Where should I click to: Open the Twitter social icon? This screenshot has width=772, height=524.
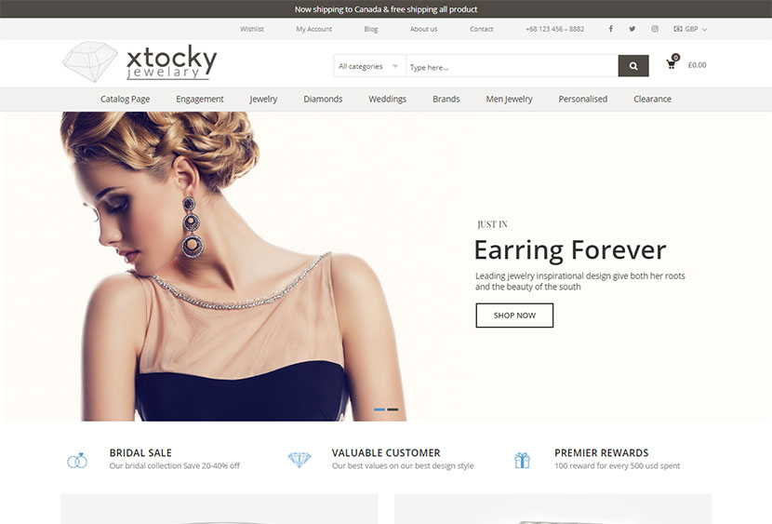632,29
